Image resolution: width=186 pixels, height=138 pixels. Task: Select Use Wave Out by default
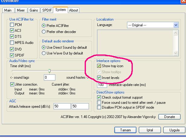tap(44, 53)
